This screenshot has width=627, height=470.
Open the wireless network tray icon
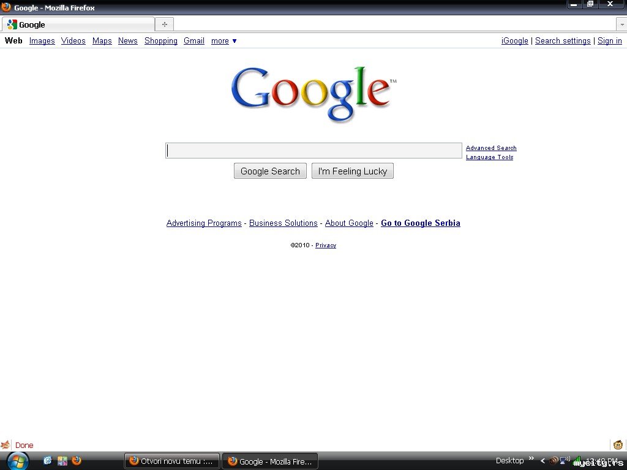click(x=565, y=460)
